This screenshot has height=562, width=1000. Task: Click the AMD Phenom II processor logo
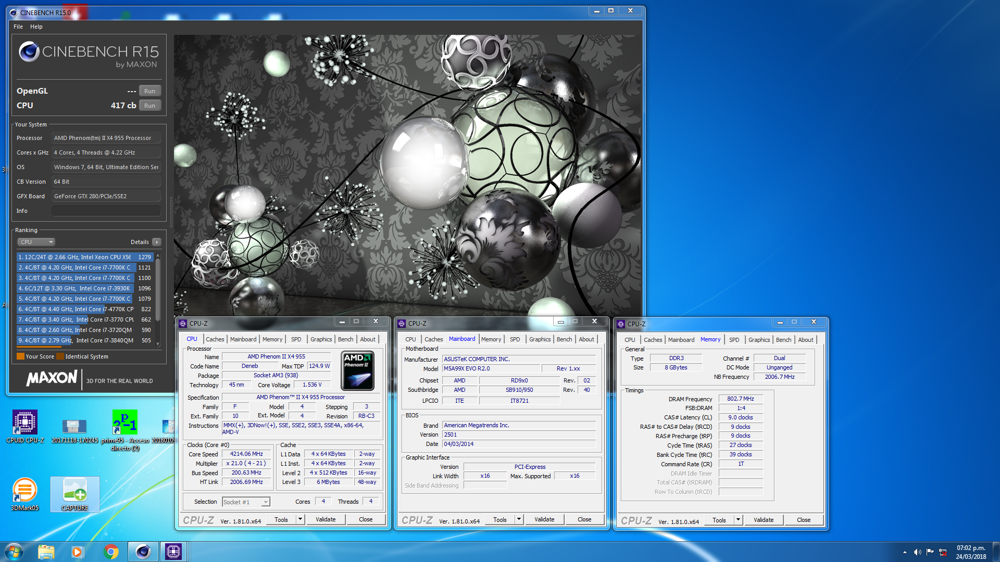357,371
